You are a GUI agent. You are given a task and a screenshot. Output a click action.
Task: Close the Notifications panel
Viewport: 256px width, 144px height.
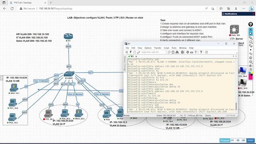[x=254, y=14]
